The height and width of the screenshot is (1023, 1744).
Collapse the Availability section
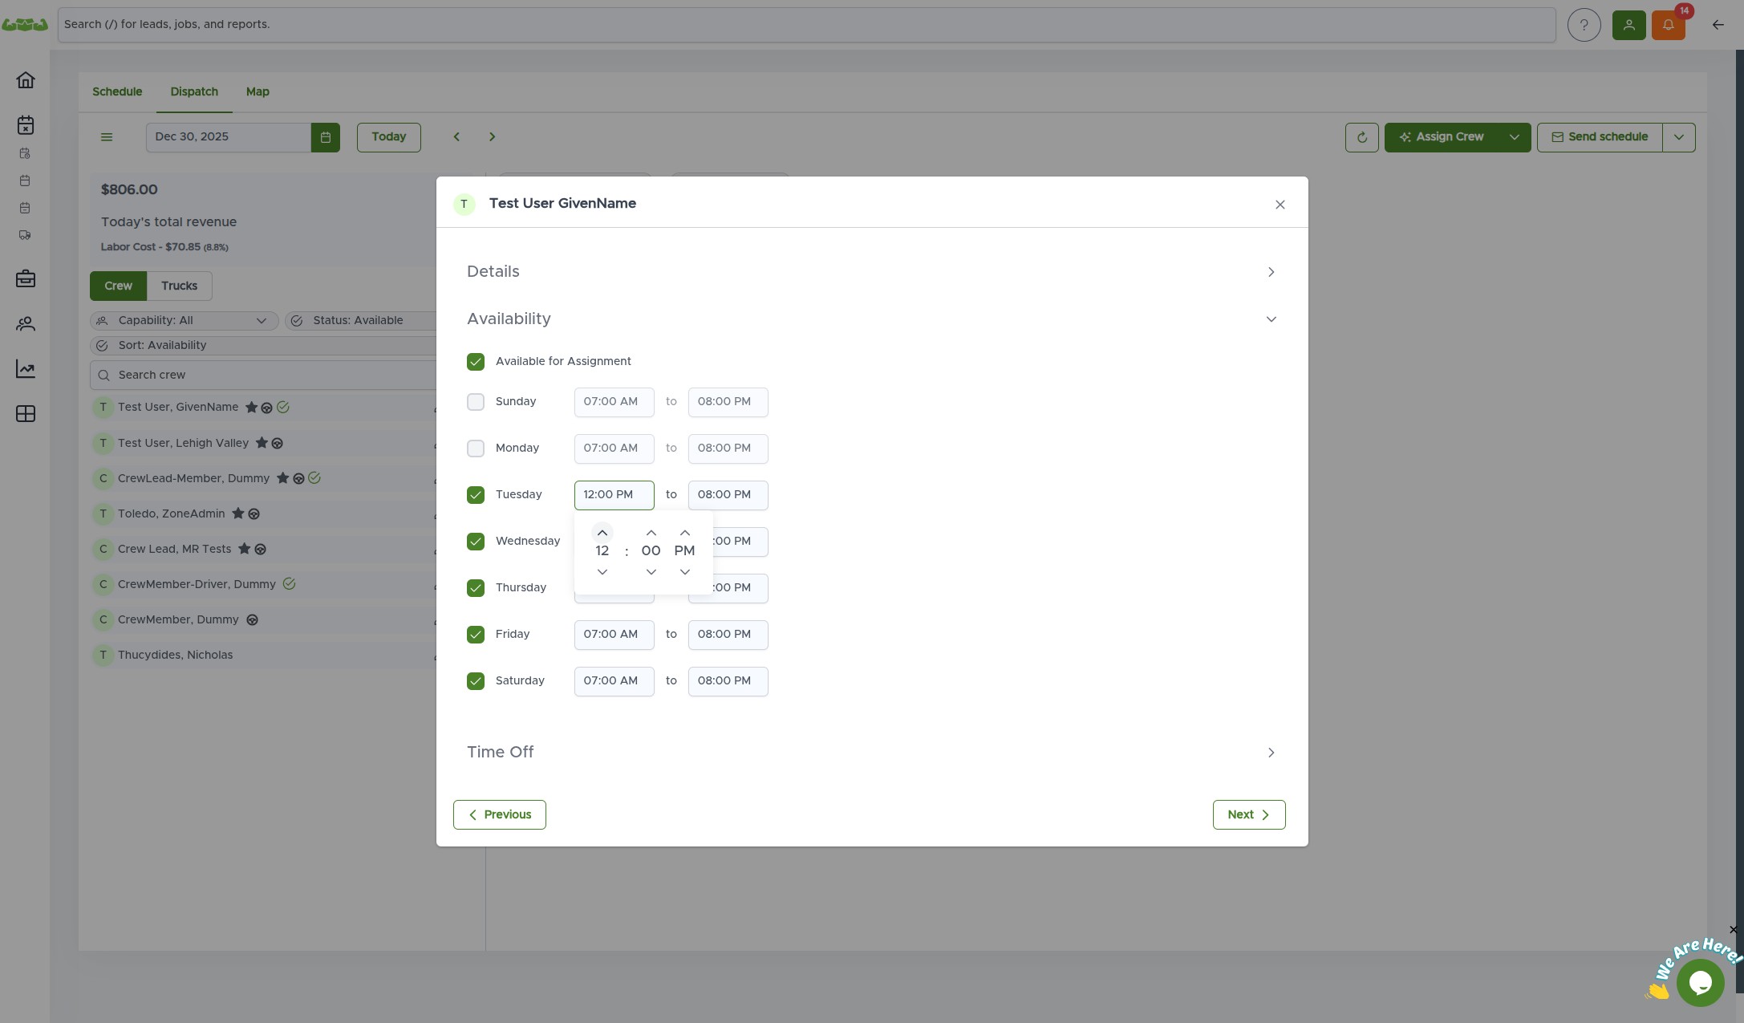coord(872,319)
